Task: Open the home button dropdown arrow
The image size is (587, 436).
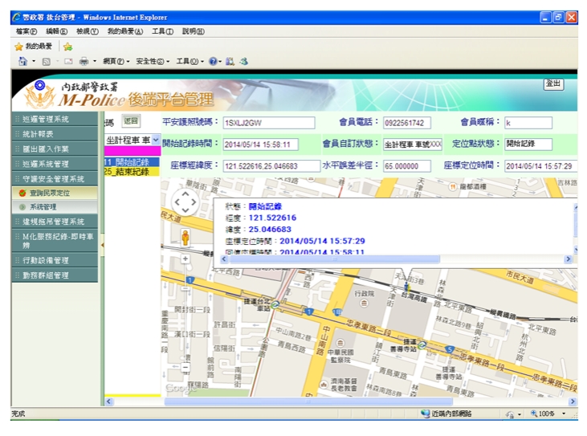Action: pyautogui.click(x=34, y=61)
